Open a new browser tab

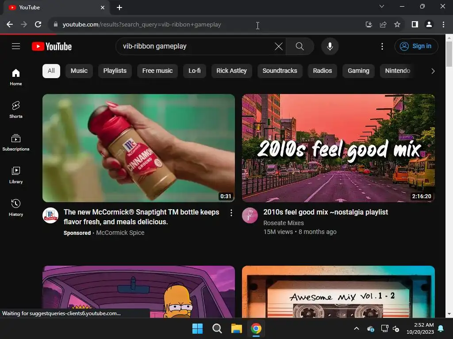click(119, 8)
